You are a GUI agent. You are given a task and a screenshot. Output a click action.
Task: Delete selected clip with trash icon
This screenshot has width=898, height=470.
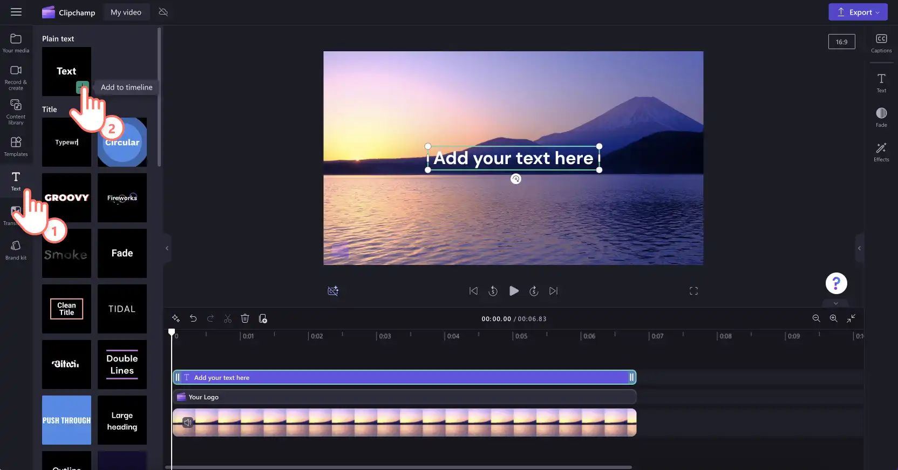(245, 318)
